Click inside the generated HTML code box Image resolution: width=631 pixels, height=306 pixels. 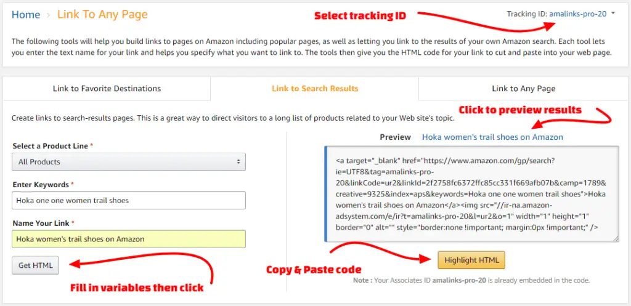click(x=471, y=194)
